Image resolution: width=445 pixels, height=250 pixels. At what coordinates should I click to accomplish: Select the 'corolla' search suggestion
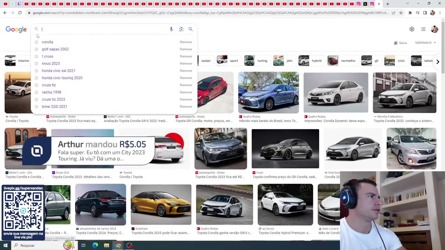[x=47, y=42]
